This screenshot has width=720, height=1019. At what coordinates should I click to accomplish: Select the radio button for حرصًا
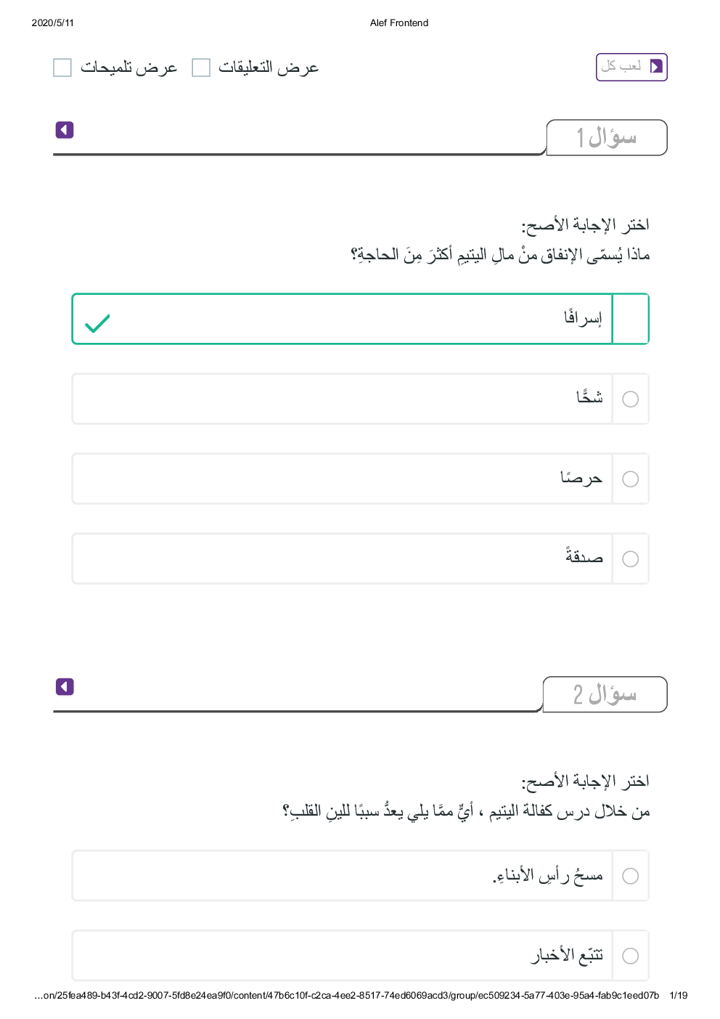(631, 479)
